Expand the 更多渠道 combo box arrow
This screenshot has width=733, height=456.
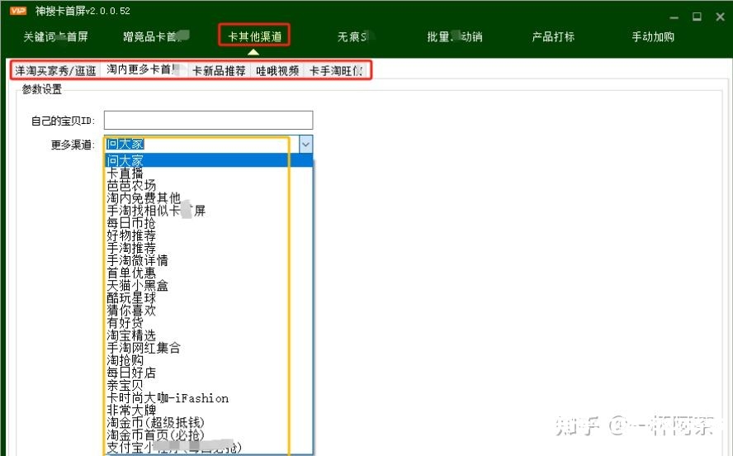(x=305, y=144)
